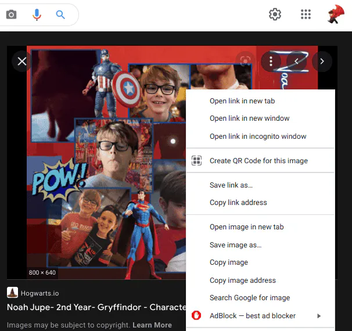
Task: Open the Noah Jupe 2nd Year Gryffindor title
Action: pyautogui.click(x=96, y=307)
